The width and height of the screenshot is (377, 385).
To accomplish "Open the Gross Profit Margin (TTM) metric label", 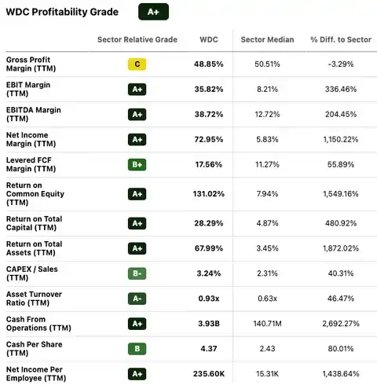I will [x=31, y=64].
